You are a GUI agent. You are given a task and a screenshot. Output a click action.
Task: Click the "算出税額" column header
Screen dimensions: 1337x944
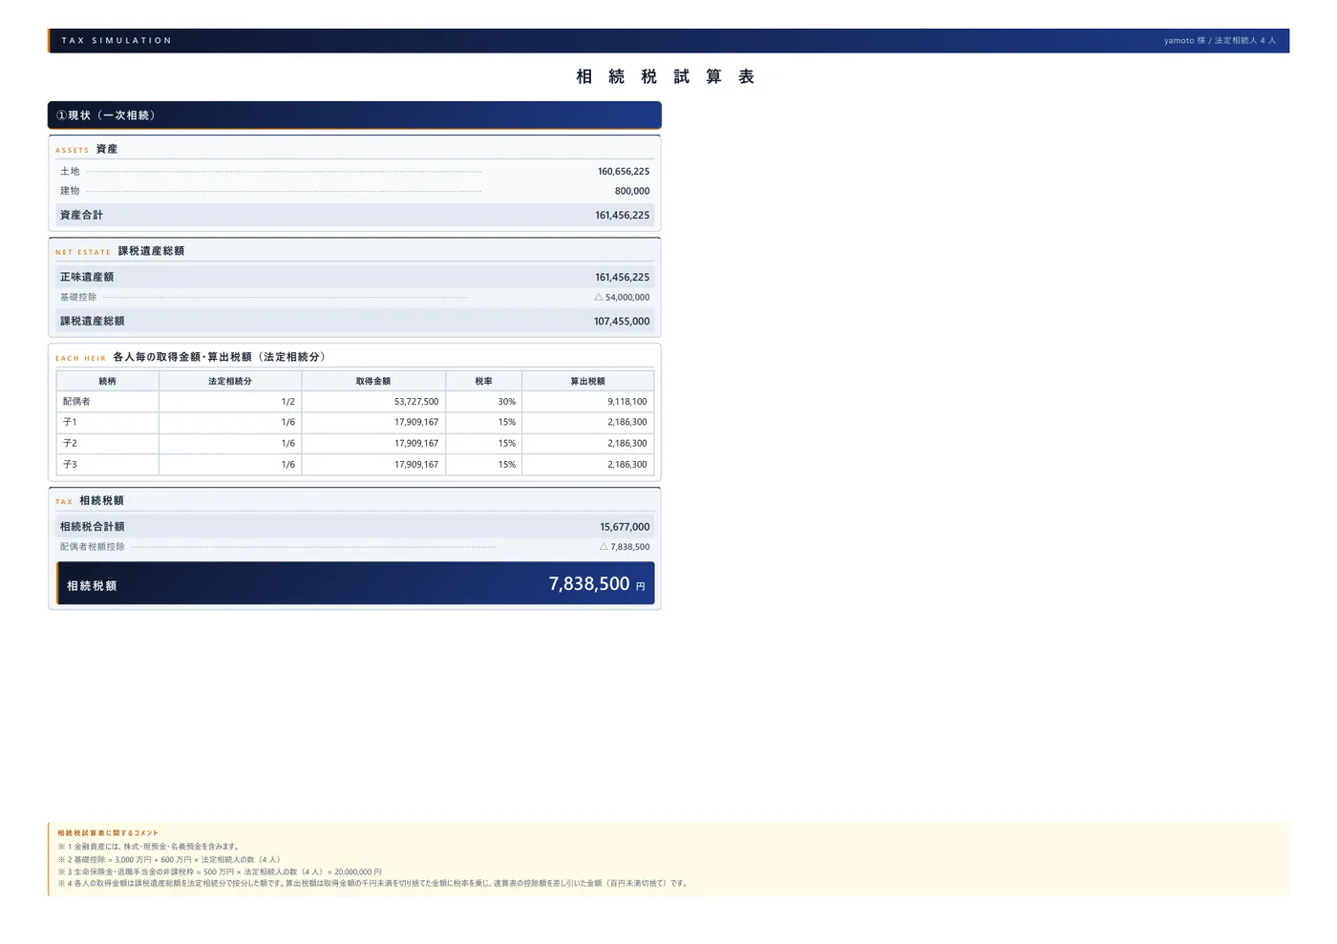[587, 381]
